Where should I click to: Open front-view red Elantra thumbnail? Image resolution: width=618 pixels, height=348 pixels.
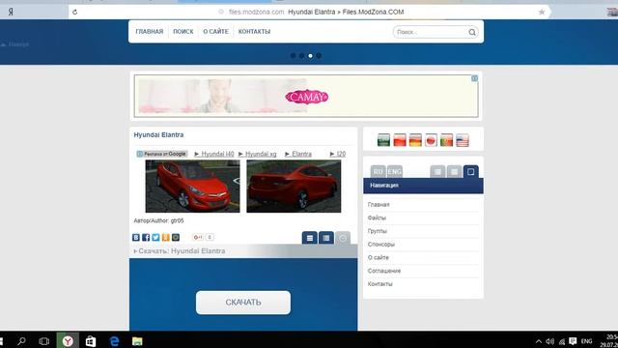pos(192,187)
